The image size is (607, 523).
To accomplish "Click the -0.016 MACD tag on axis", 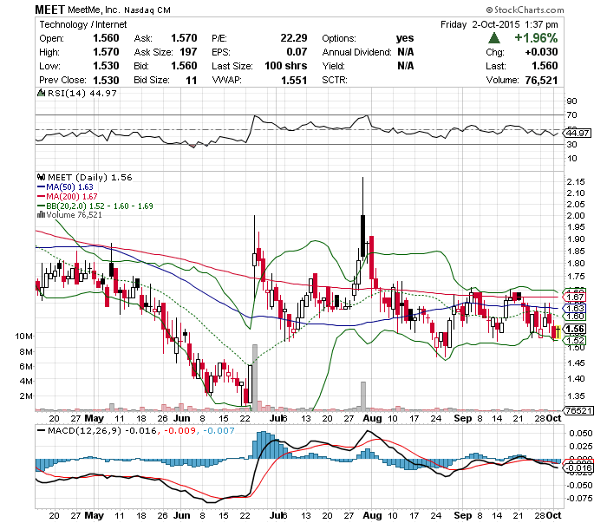I will click(x=579, y=468).
